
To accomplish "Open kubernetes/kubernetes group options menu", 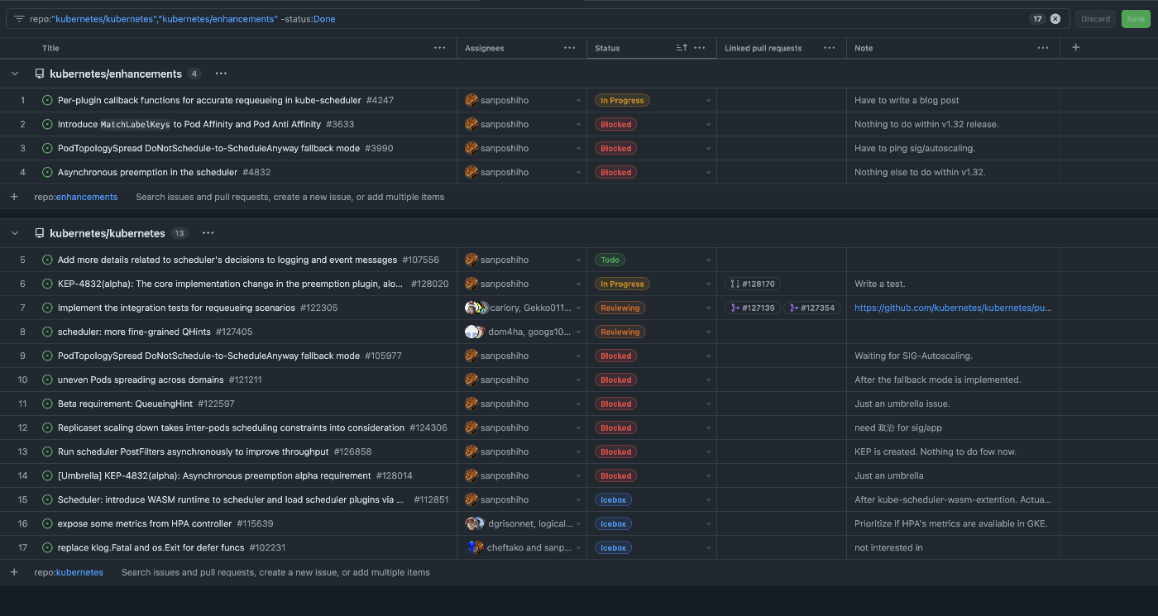I will coord(208,233).
